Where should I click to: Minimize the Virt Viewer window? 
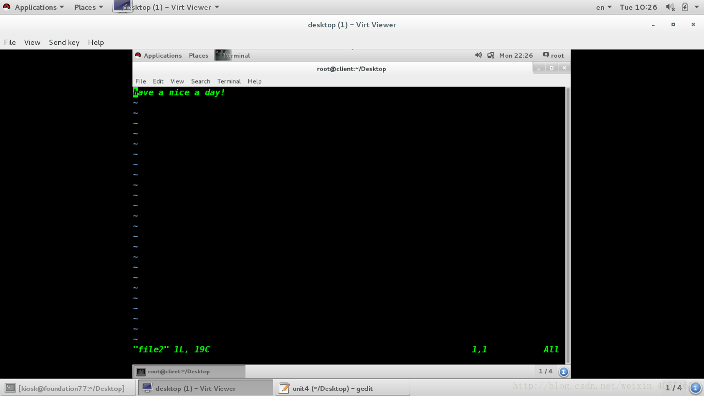(653, 25)
